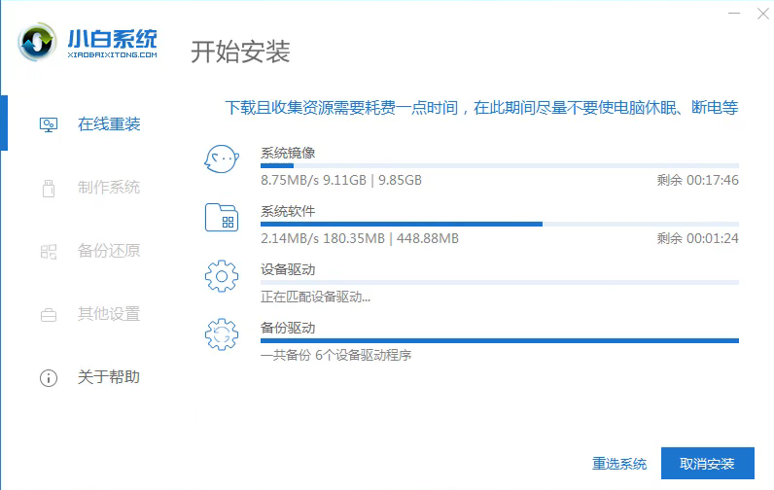774x490 pixels.
Task: Click the icon beside 备份还原
Action: (x=48, y=251)
